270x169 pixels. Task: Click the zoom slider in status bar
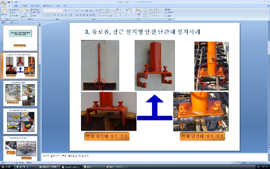coord(257,163)
